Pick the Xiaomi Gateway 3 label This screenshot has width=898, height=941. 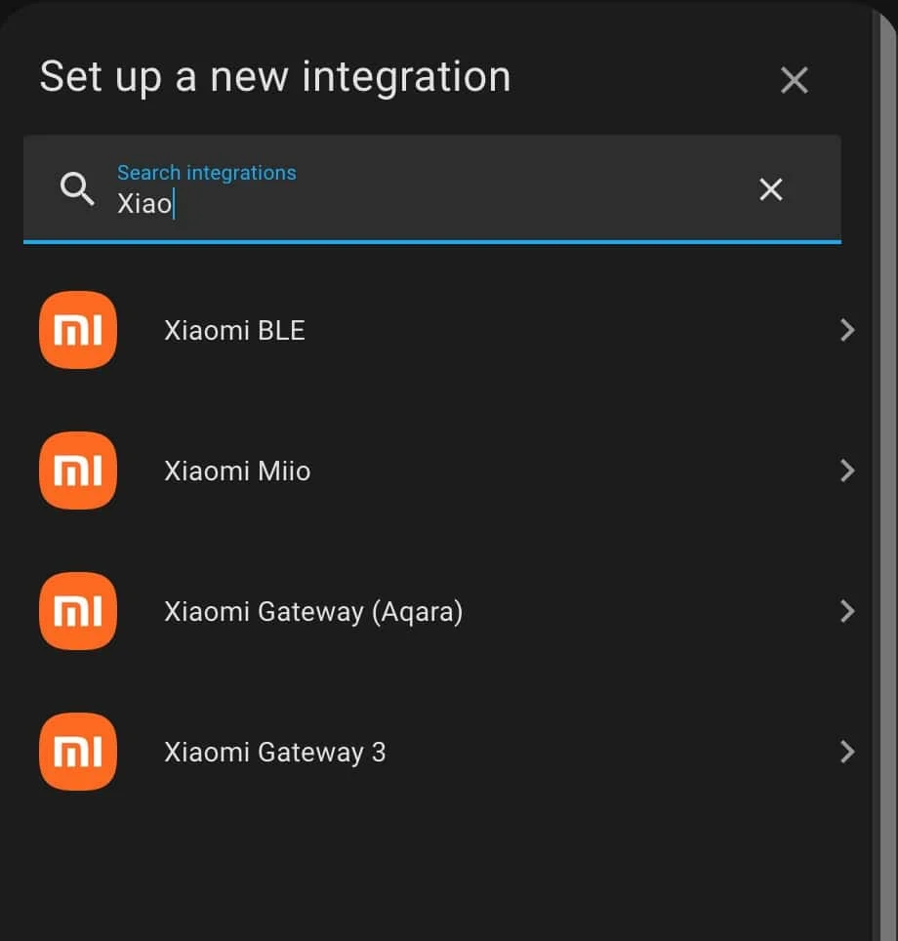click(274, 753)
